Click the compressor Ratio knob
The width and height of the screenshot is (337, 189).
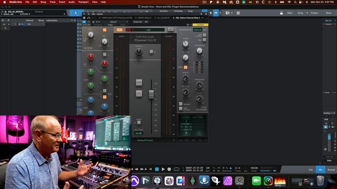click(x=185, y=44)
